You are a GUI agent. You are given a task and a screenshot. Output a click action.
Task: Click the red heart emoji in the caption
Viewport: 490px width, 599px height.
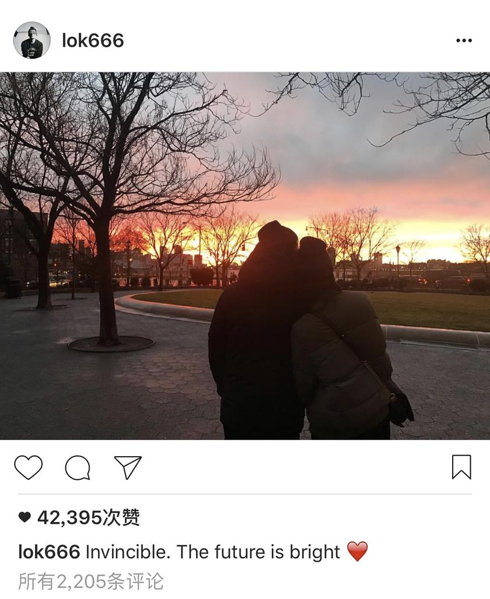click(358, 552)
